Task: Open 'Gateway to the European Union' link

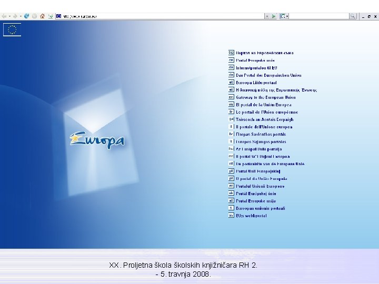Action: pyautogui.click(x=266, y=97)
